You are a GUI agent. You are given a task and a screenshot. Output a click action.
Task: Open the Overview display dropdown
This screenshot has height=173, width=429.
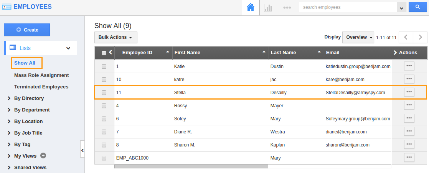pyautogui.click(x=358, y=37)
